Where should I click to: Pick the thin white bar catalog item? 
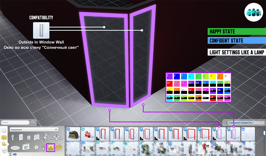(248, 134)
